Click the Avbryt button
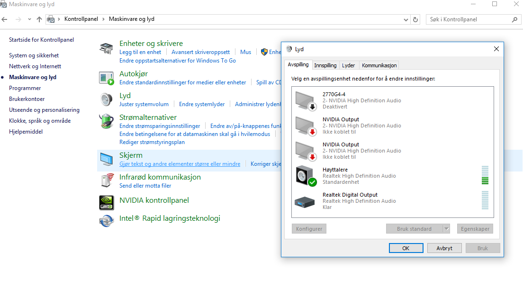523x289 pixels. click(444, 248)
